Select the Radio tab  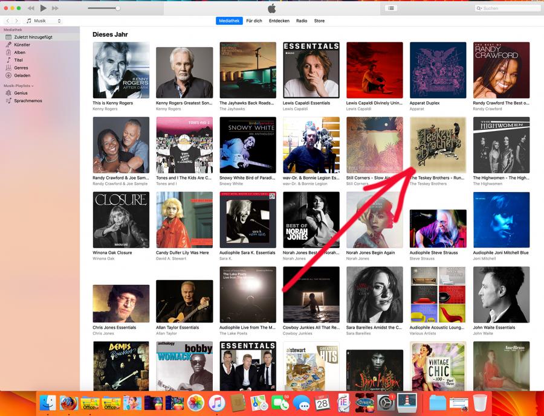coord(302,21)
